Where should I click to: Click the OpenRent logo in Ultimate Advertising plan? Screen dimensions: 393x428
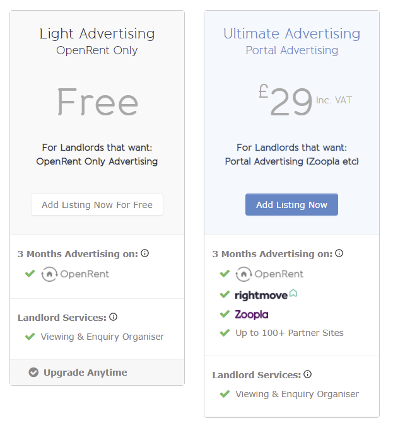tap(269, 274)
